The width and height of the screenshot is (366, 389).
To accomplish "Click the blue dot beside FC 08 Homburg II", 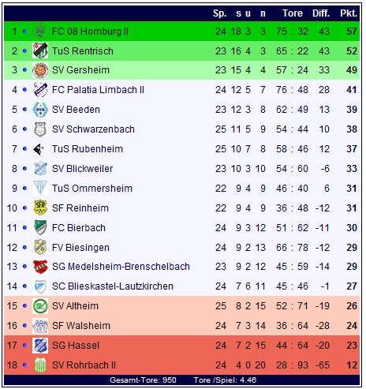I will [x=24, y=32].
